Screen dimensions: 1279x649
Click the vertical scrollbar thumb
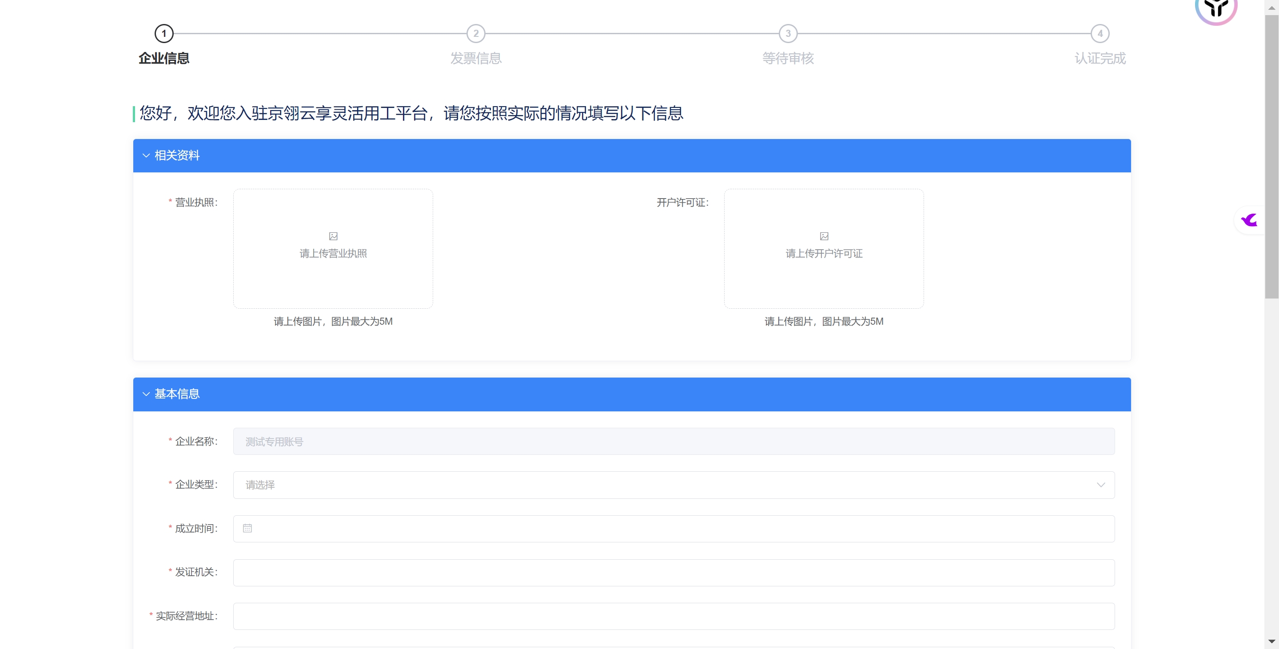[x=1271, y=156]
